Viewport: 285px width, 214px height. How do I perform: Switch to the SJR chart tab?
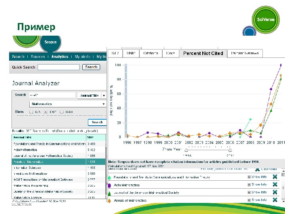coord(115,53)
